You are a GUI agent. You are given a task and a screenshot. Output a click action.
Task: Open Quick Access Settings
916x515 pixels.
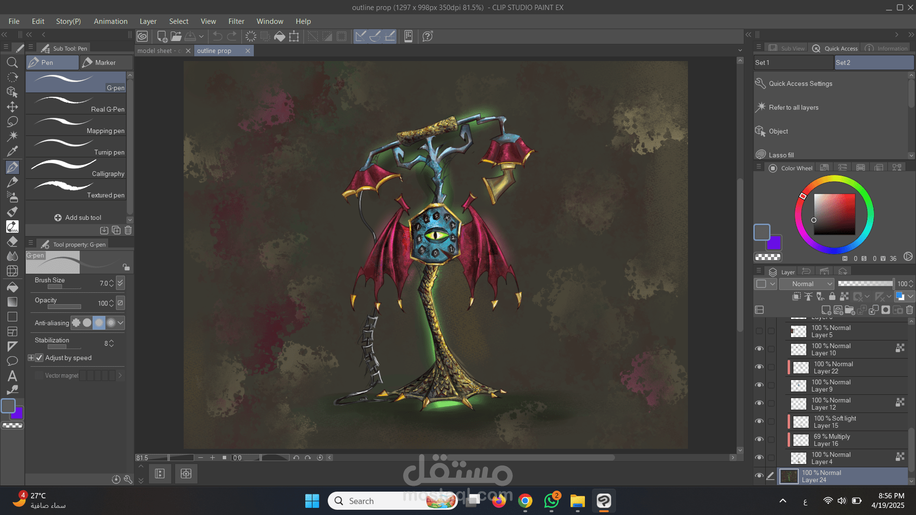click(800, 83)
